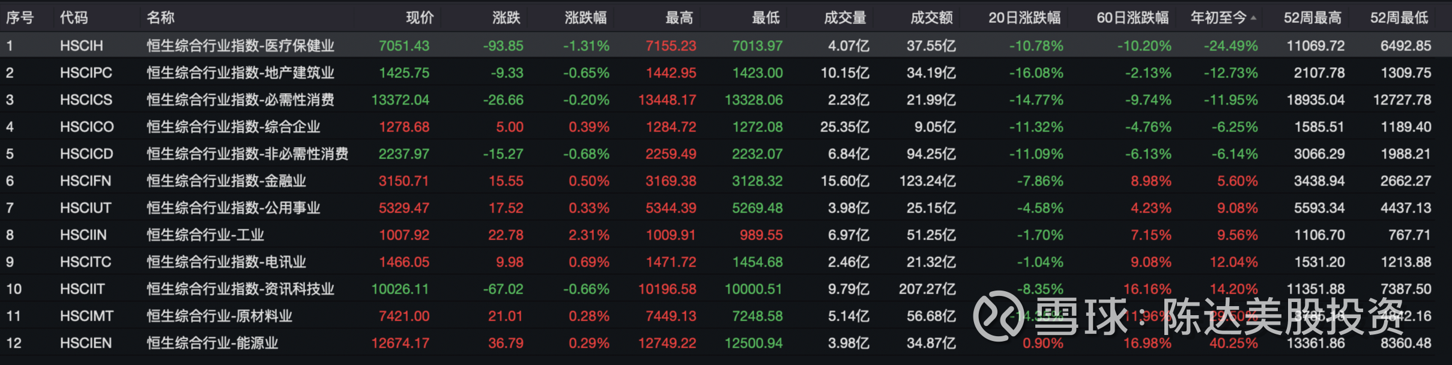This screenshot has width=1452, height=365.
Task: Click 恒生综合行业指数-公用事业 name
Action: 233,208
